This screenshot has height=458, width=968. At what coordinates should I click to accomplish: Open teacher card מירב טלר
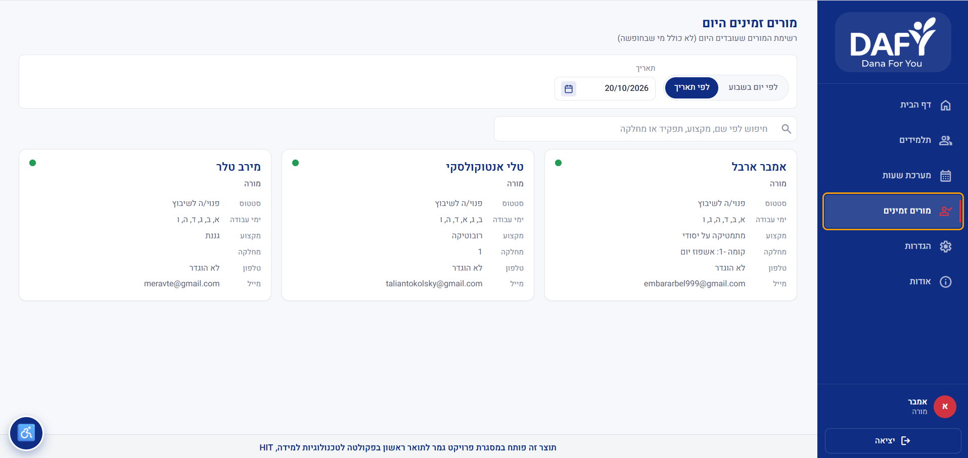point(145,225)
